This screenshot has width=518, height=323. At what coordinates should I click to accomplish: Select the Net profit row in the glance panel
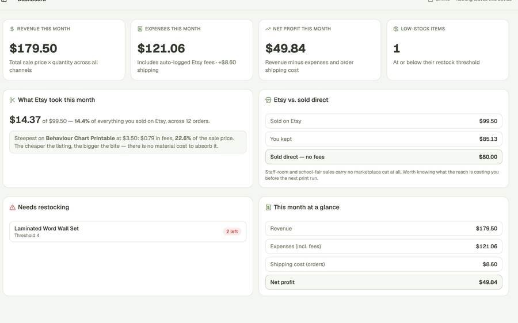point(383,282)
